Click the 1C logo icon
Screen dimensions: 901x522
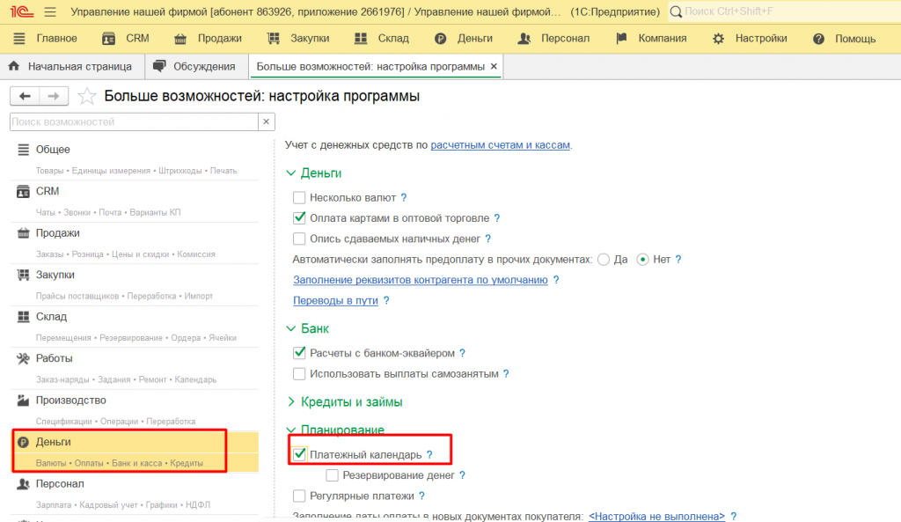[x=22, y=11]
